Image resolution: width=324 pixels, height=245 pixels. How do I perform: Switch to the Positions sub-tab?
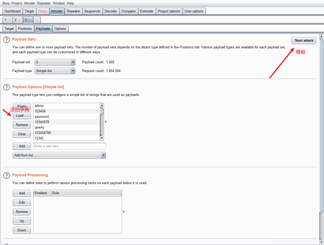click(25, 29)
